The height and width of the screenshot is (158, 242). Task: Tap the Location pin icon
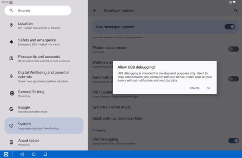(x=11, y=25)
